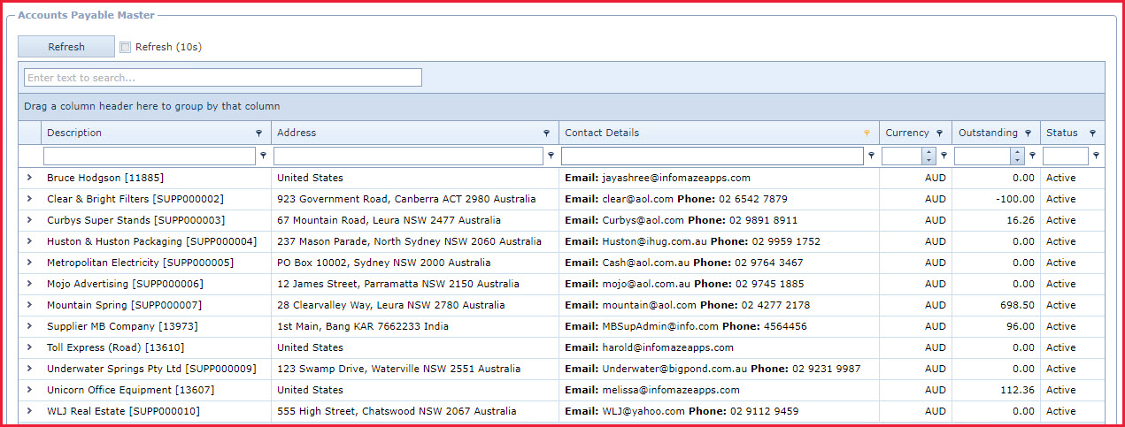Image resolution: width=1125 pixels, height=427 pixels.
Task: Select '555 High Street, Chatswood NSW 2067' address
Action: [398, 411]
